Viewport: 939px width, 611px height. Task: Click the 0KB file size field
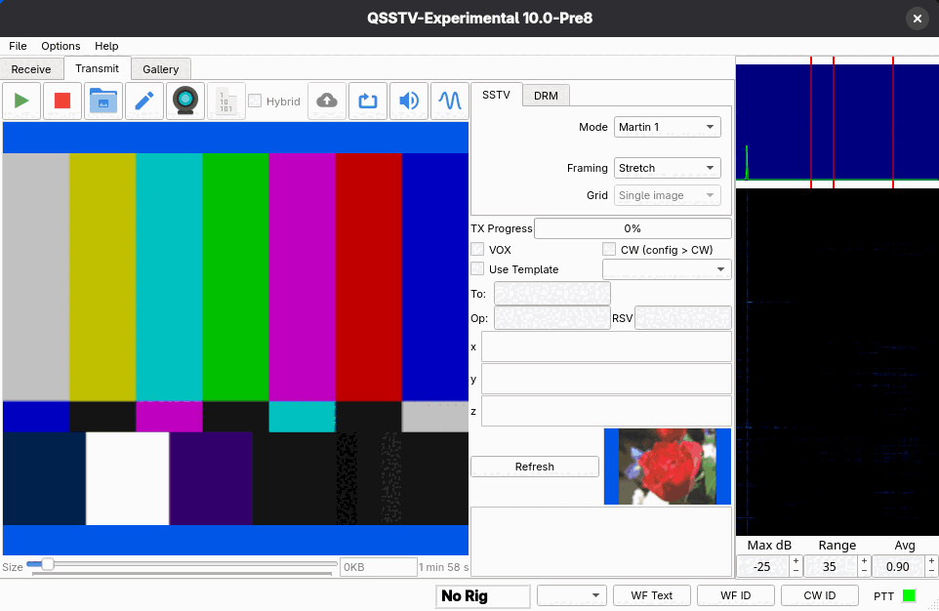379,567
